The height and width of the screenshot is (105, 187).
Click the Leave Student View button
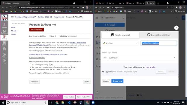(84, 97)
